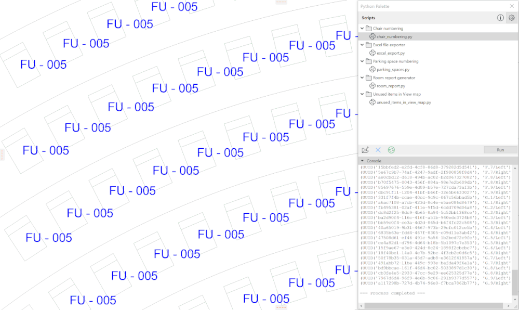Open the excel_export.py Python script
519x310 pixels.
click(374, 53)
